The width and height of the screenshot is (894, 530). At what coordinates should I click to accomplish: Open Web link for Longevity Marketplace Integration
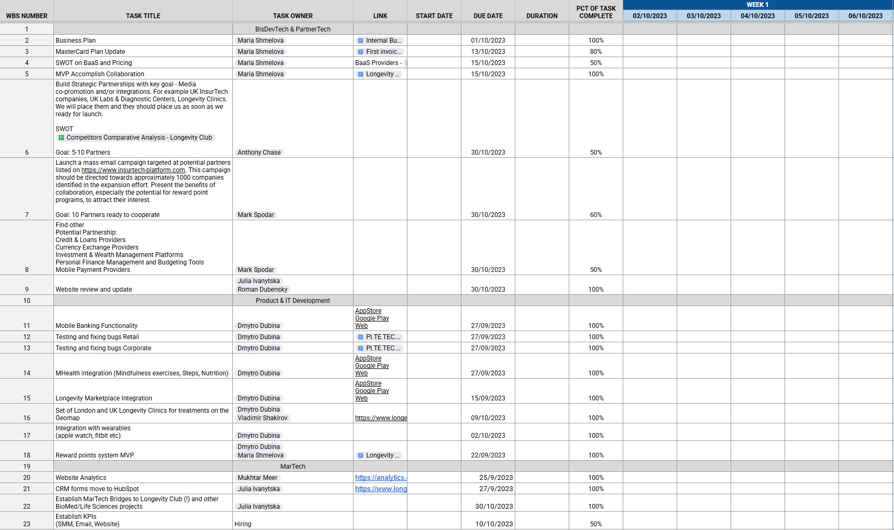click(x=361, y=398)
